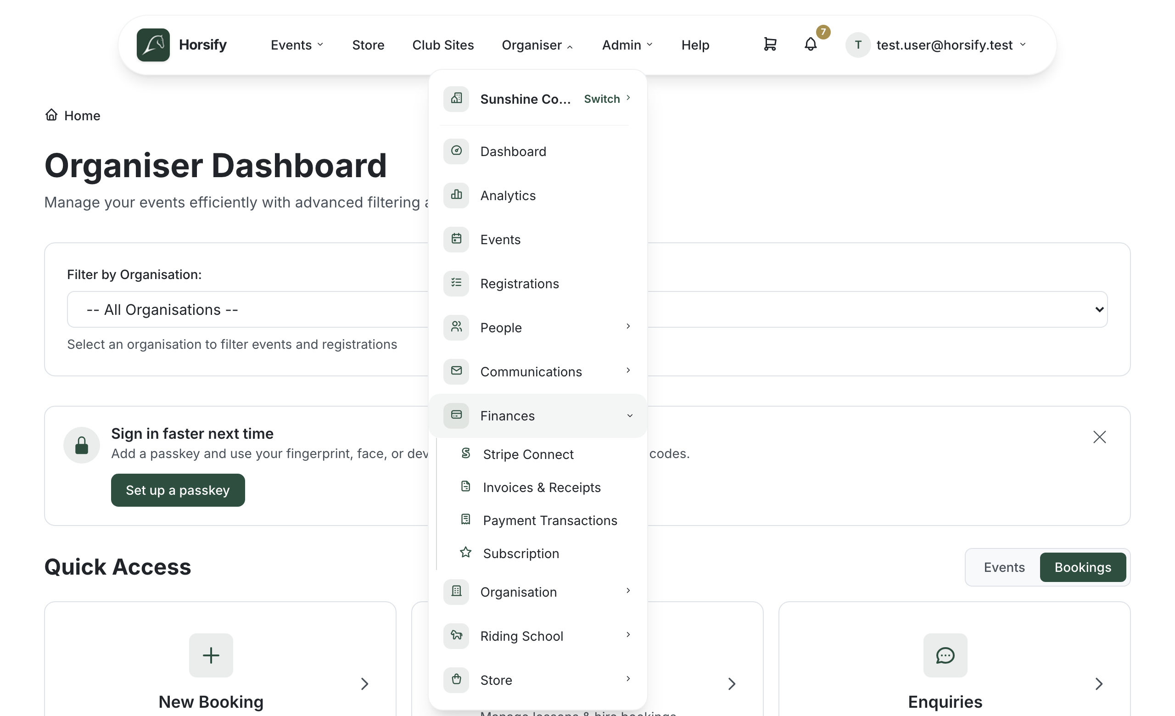Select Dashboard from the Organiser menu
The height and width of the screenshot is (716, 1175).
coord(537,151)
